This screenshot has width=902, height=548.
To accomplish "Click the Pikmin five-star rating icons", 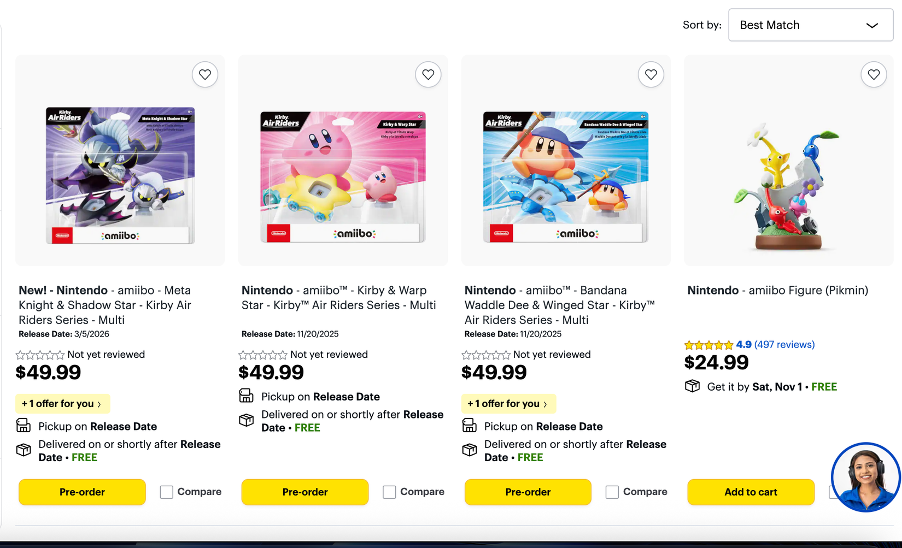I will pos(708,345).
